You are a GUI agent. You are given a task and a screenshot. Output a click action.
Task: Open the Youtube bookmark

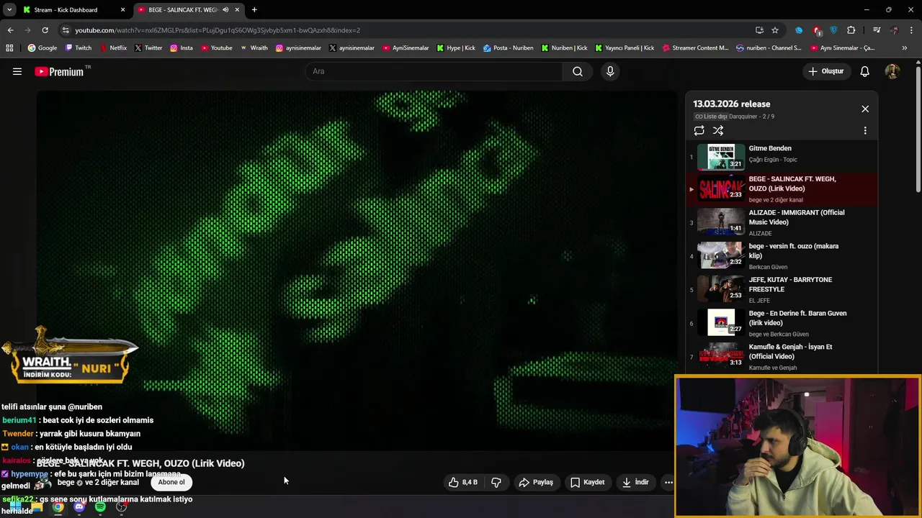217,48
